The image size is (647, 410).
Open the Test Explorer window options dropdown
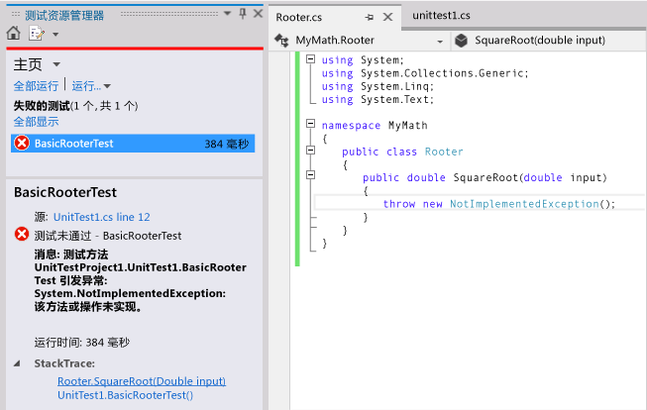pos(227,14)
